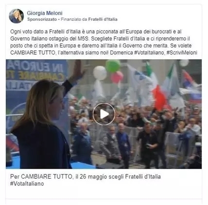Open the Fratelli d'Italia funder link in header

(103, 19)
